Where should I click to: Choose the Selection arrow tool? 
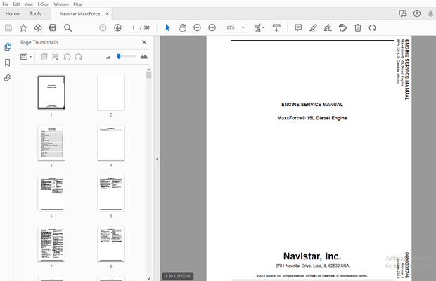click(167, 27)
